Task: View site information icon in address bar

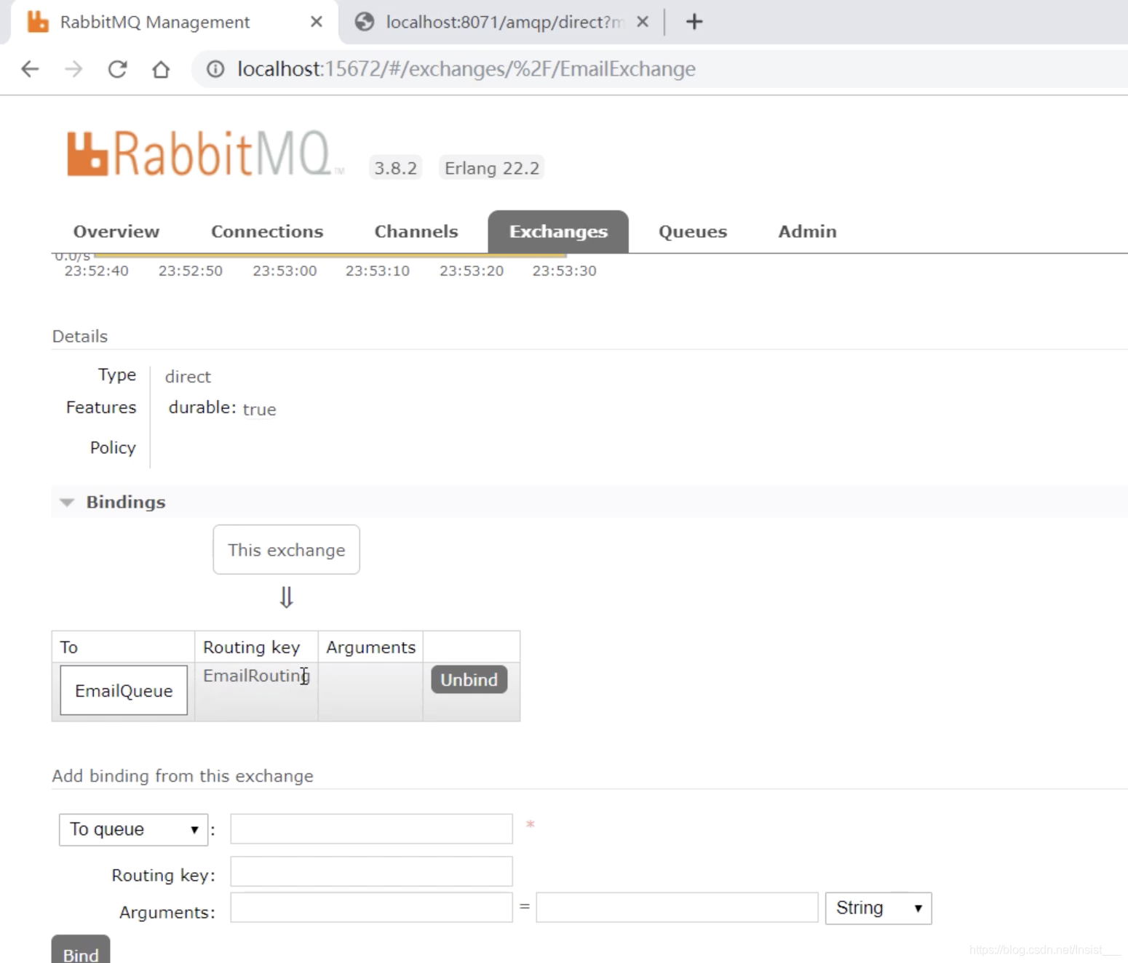Action: coord(215,69)
